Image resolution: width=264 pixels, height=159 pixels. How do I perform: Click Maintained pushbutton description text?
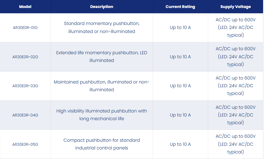pyautogui.click(x=102, y=86)
